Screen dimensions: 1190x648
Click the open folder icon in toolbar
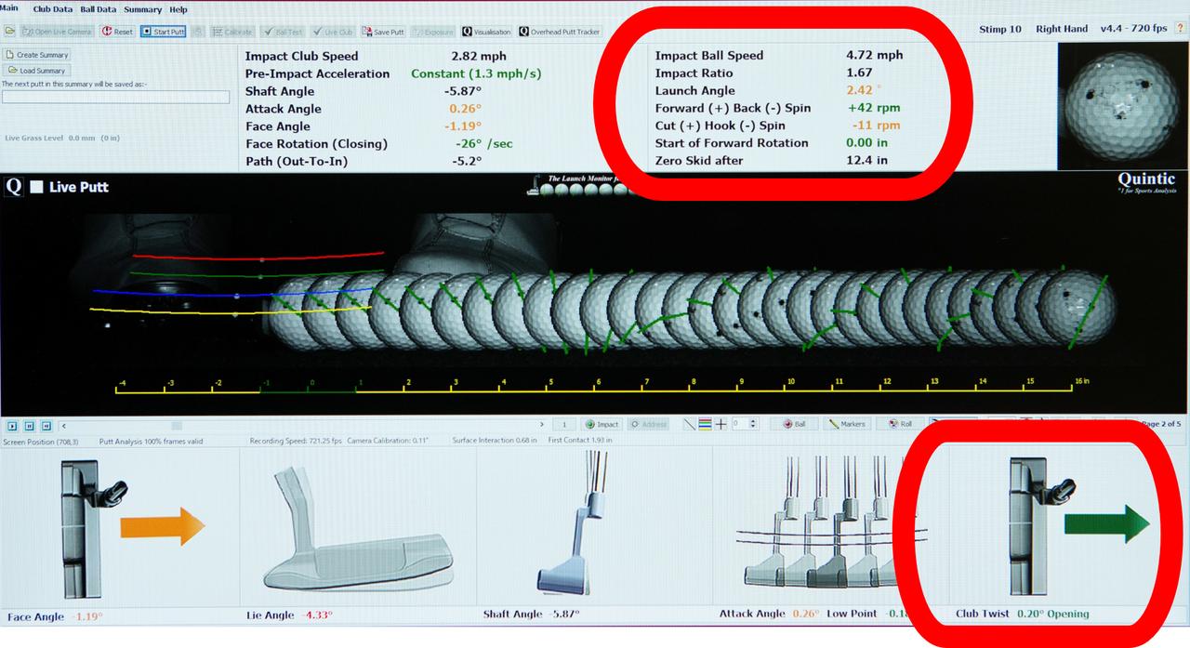pos(10,32)
